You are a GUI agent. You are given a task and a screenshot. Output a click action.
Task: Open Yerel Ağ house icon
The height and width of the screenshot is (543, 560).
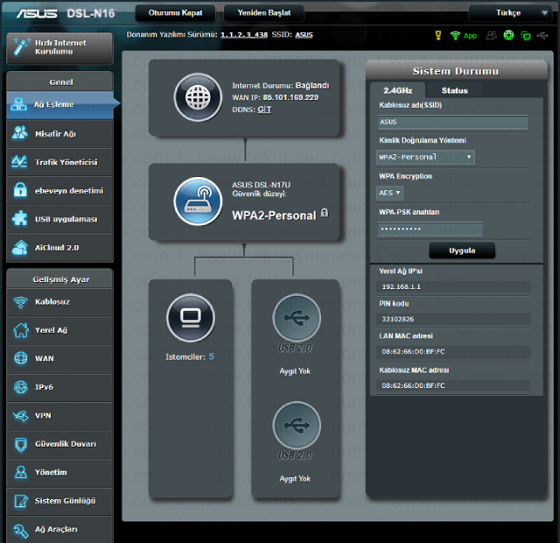coord(21,330)
